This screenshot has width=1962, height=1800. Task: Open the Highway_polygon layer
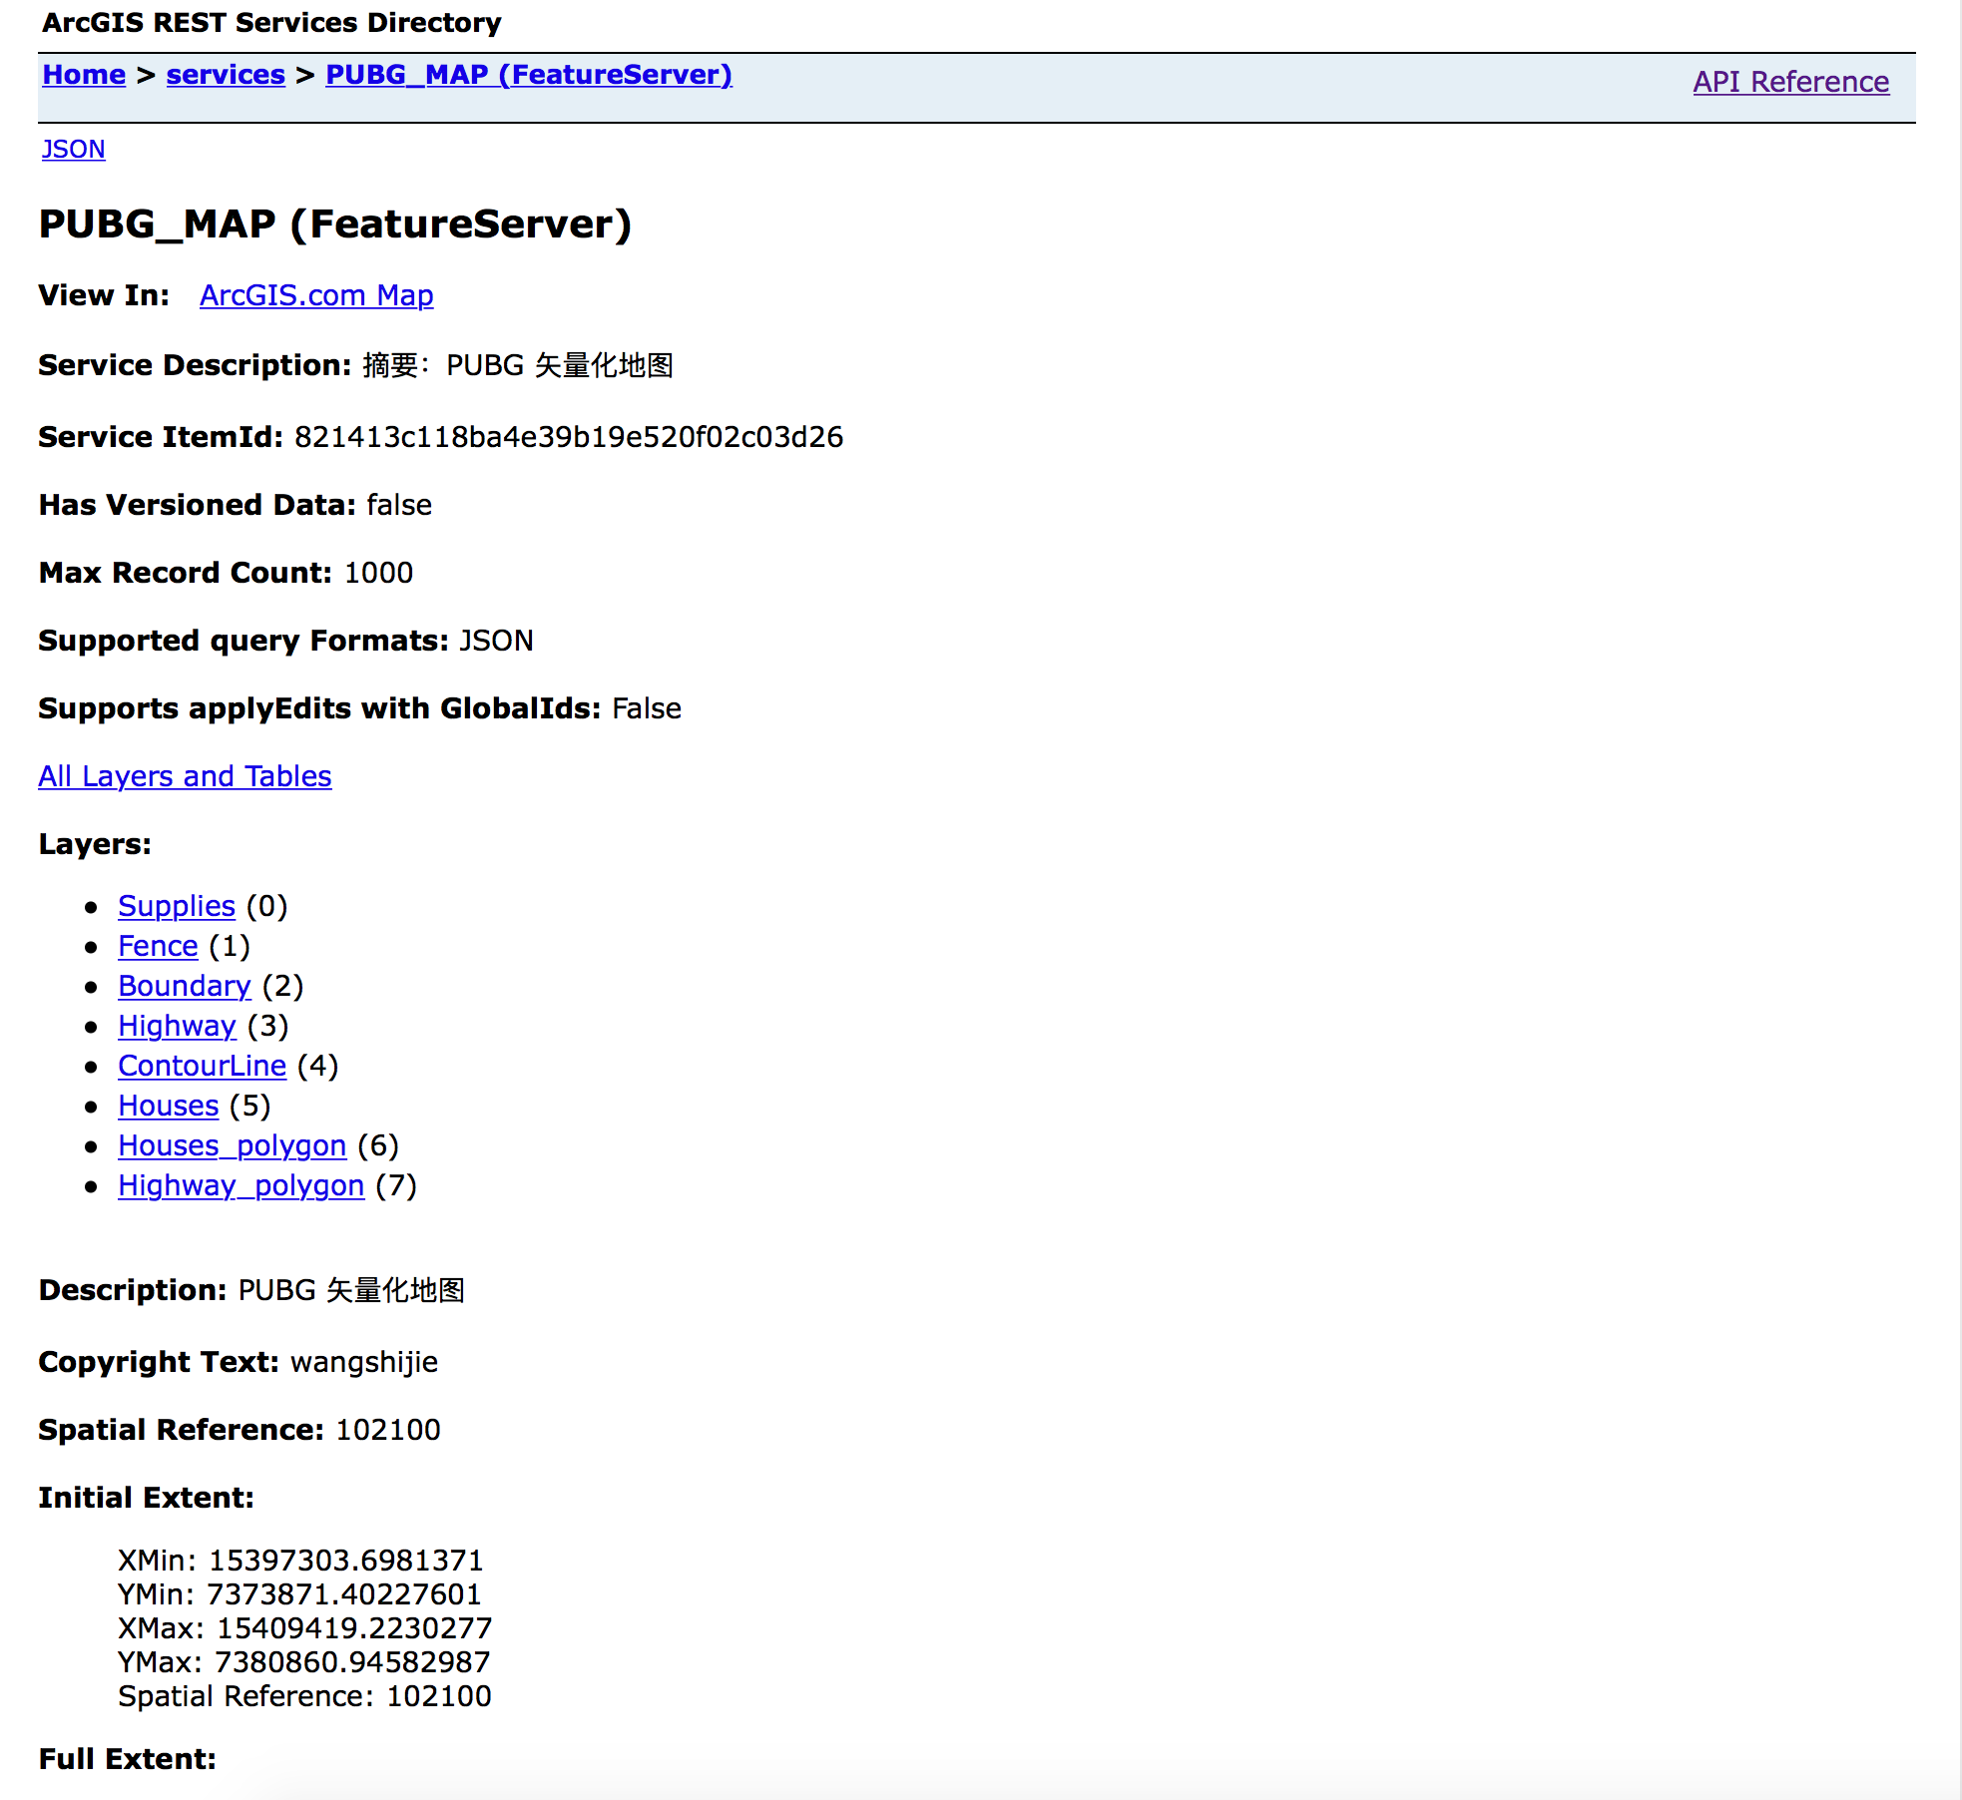coord(241,1185)
